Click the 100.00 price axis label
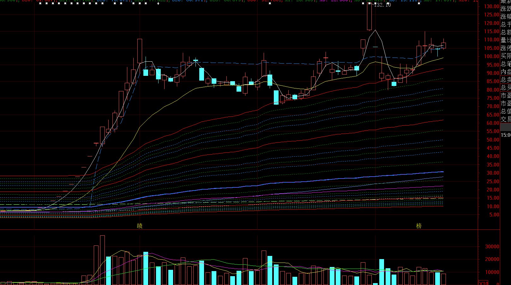The height and width of the screenshot is (285, 511). 492,56
